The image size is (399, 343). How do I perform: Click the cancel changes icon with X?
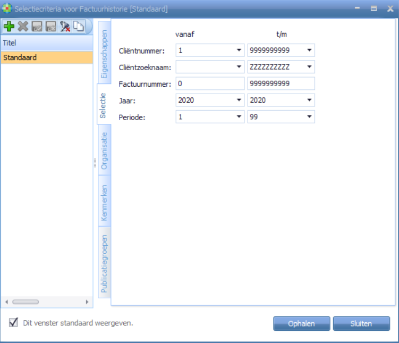[51, 27]
